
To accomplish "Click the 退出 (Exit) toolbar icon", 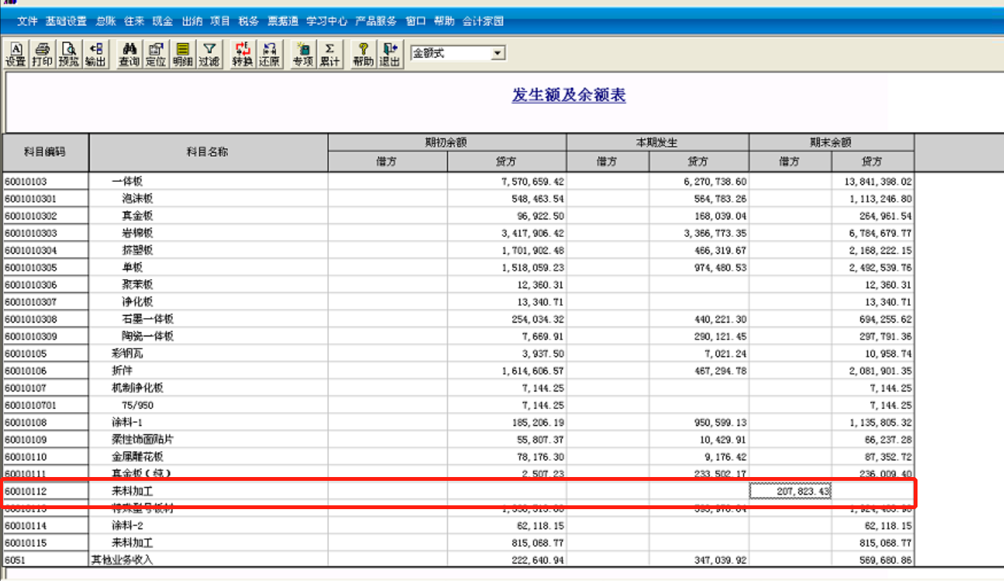I will coord(390,54).
